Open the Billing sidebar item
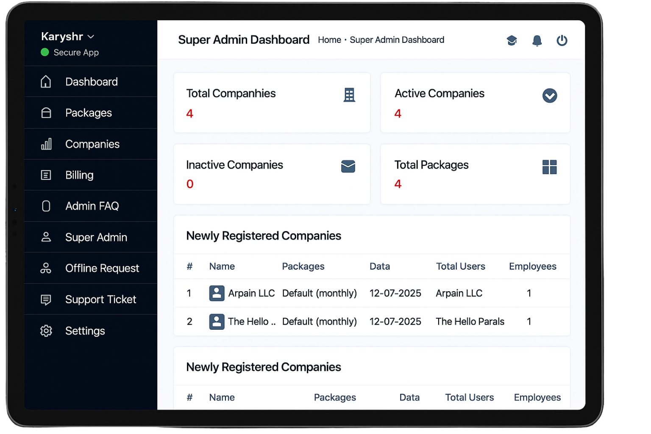Screen dimensions: 651x434 79,175
